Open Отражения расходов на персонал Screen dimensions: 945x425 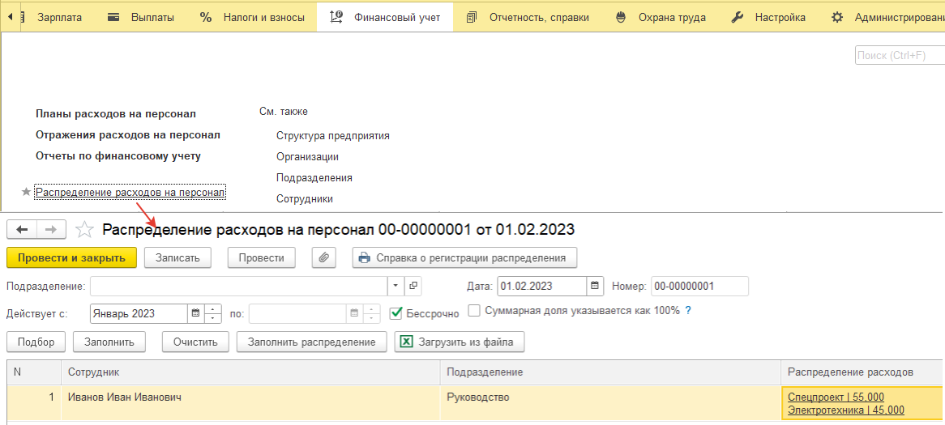pyautogui.click(x=128, y=135)
